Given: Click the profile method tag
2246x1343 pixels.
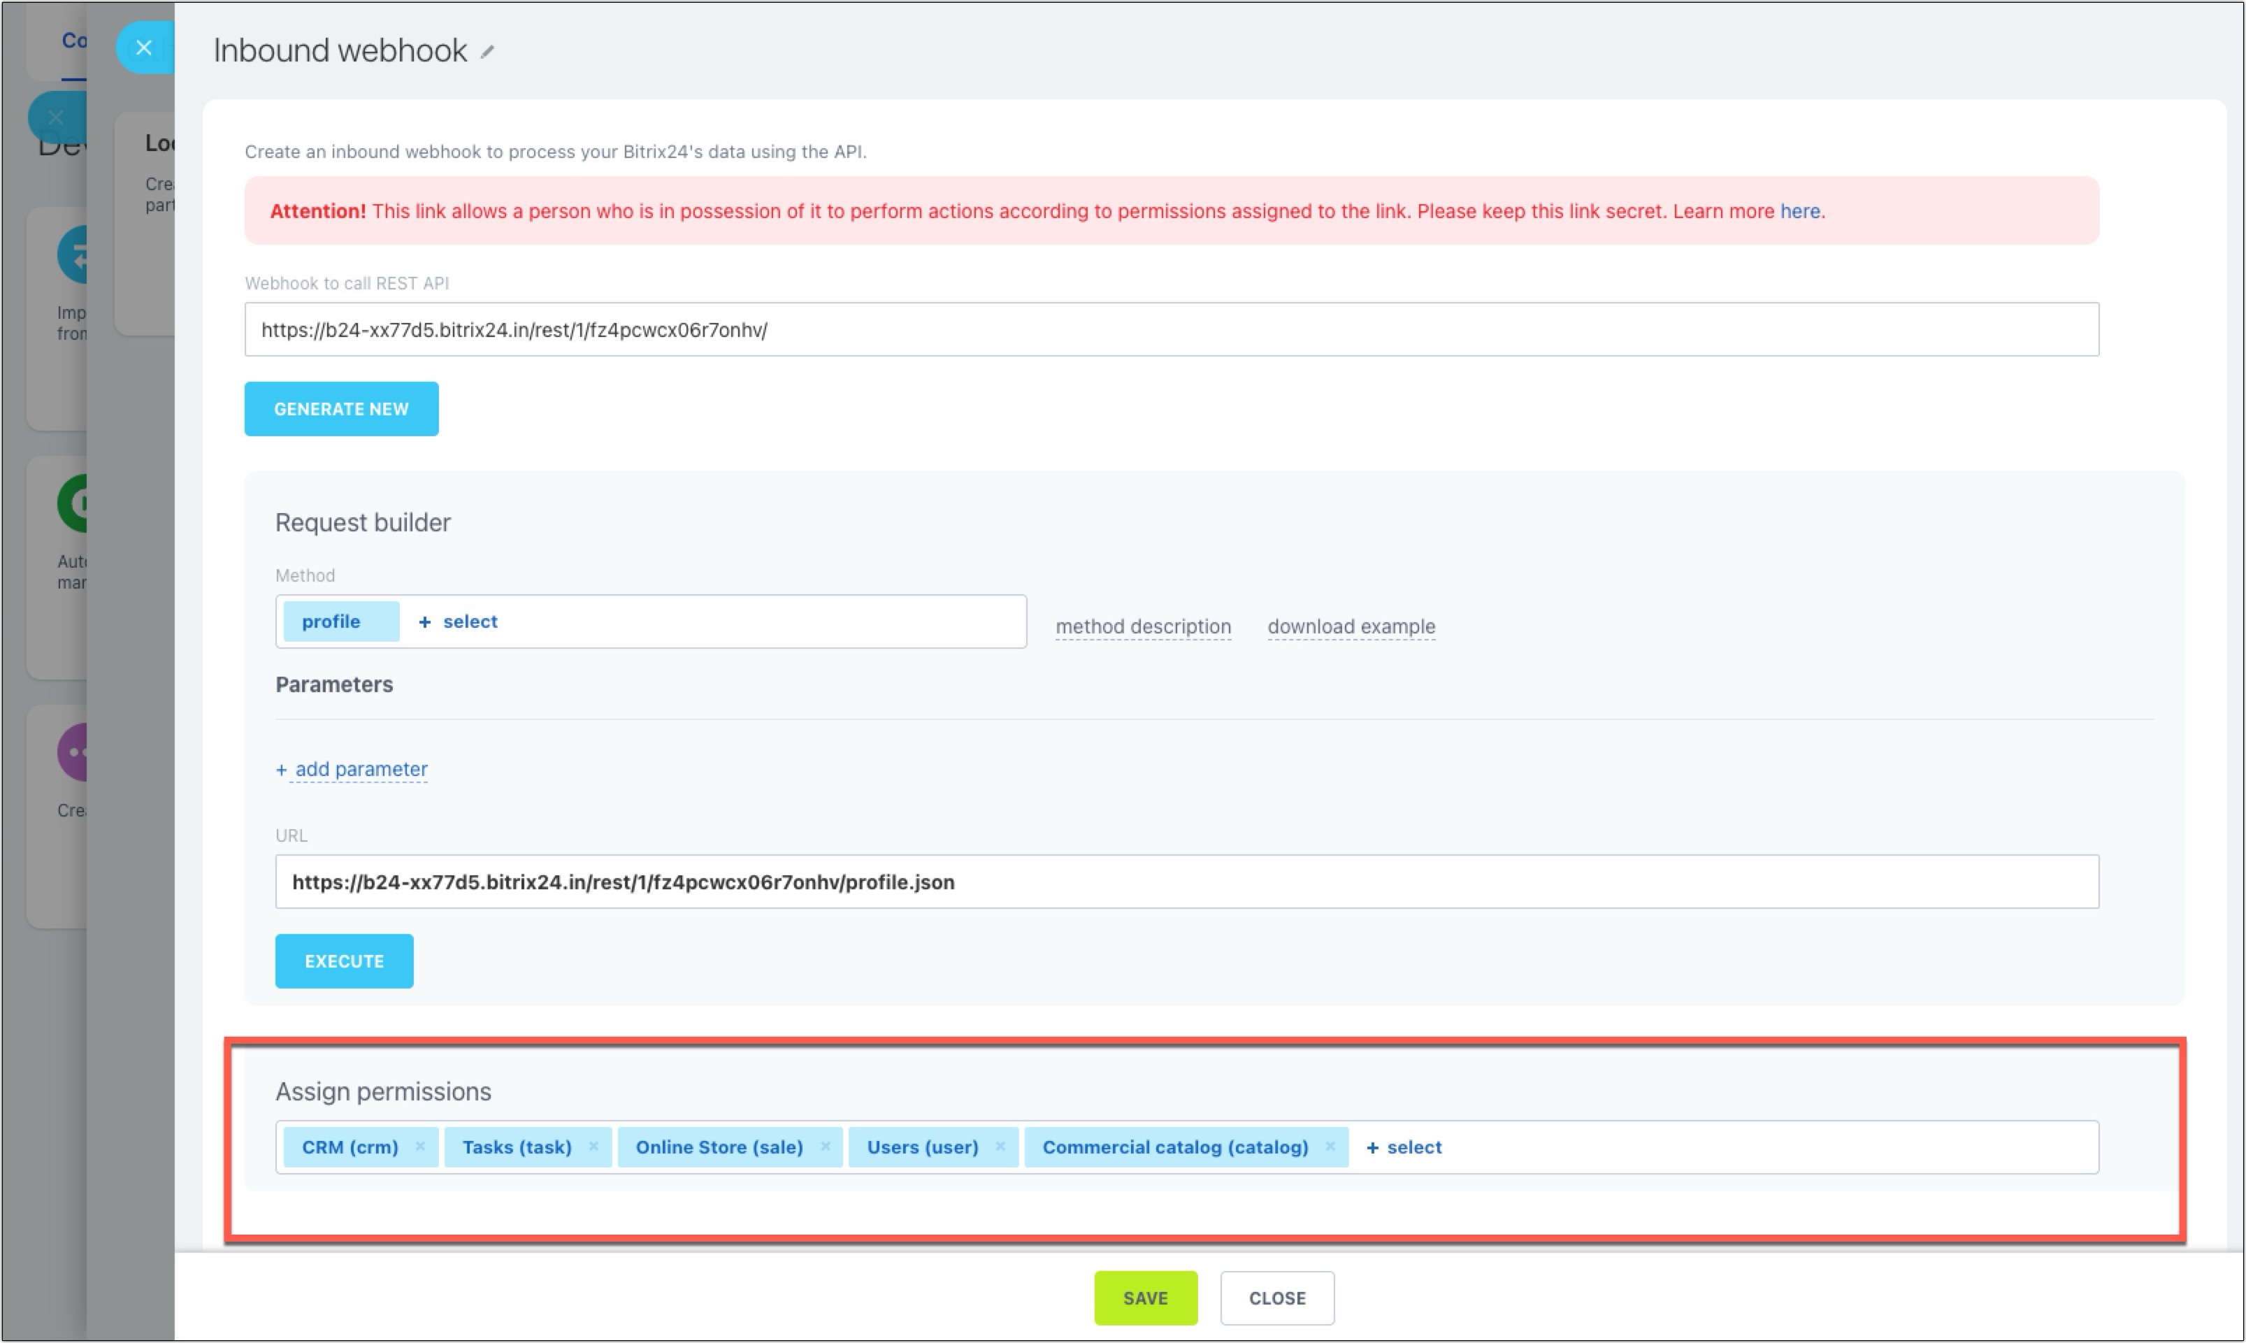Looking at the screenshot, I should 331,622.
